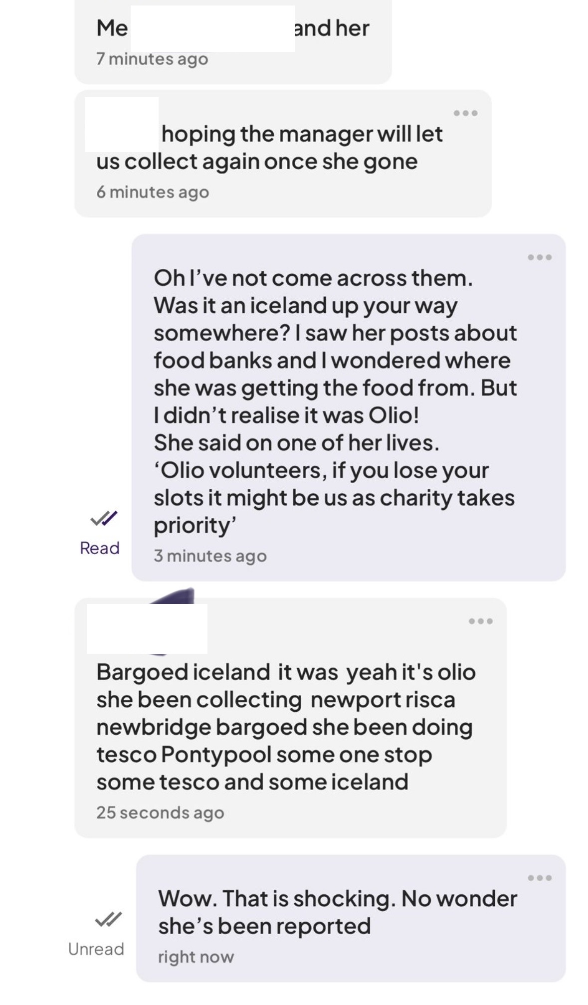This screenshot has height=1005, width=588.
Task: Select the 'tesco Pontypool some one stop' message text
Action: click(x=264, y=755)
